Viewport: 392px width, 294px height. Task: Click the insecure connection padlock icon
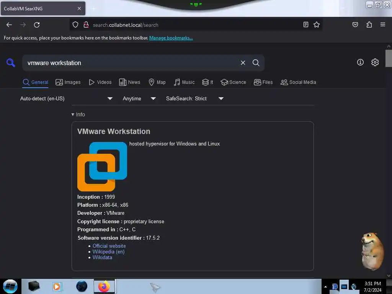click(x=86, y=24)
